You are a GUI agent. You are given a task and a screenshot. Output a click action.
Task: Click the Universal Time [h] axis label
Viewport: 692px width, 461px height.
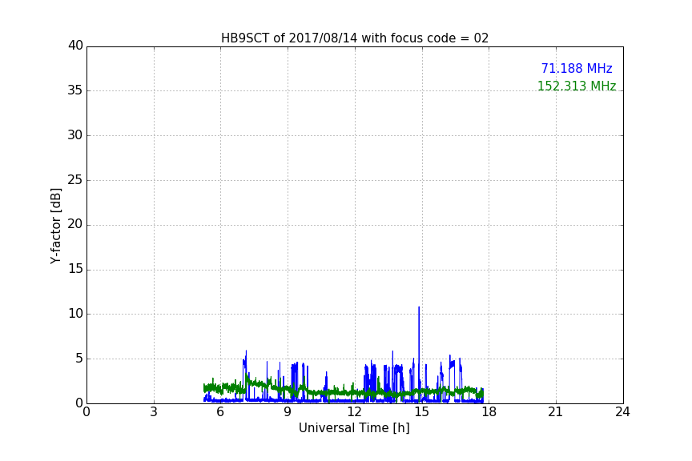(354, 428)
